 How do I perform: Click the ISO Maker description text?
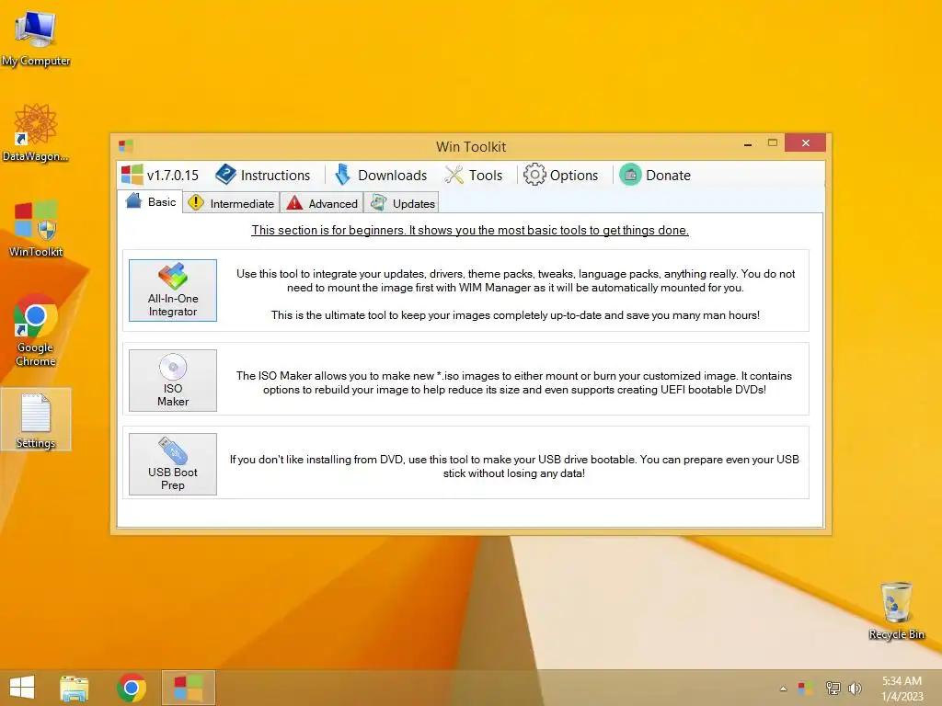click(514, 382)
